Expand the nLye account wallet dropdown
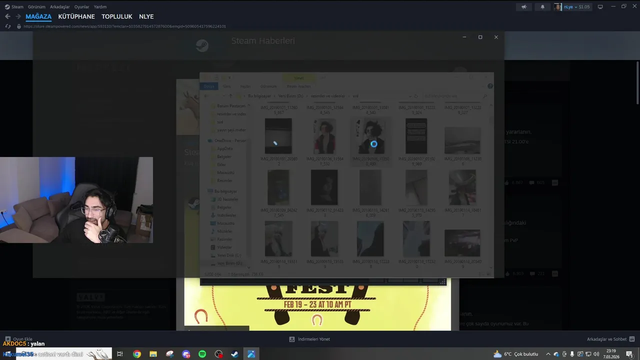 click(x=572, y=7)
